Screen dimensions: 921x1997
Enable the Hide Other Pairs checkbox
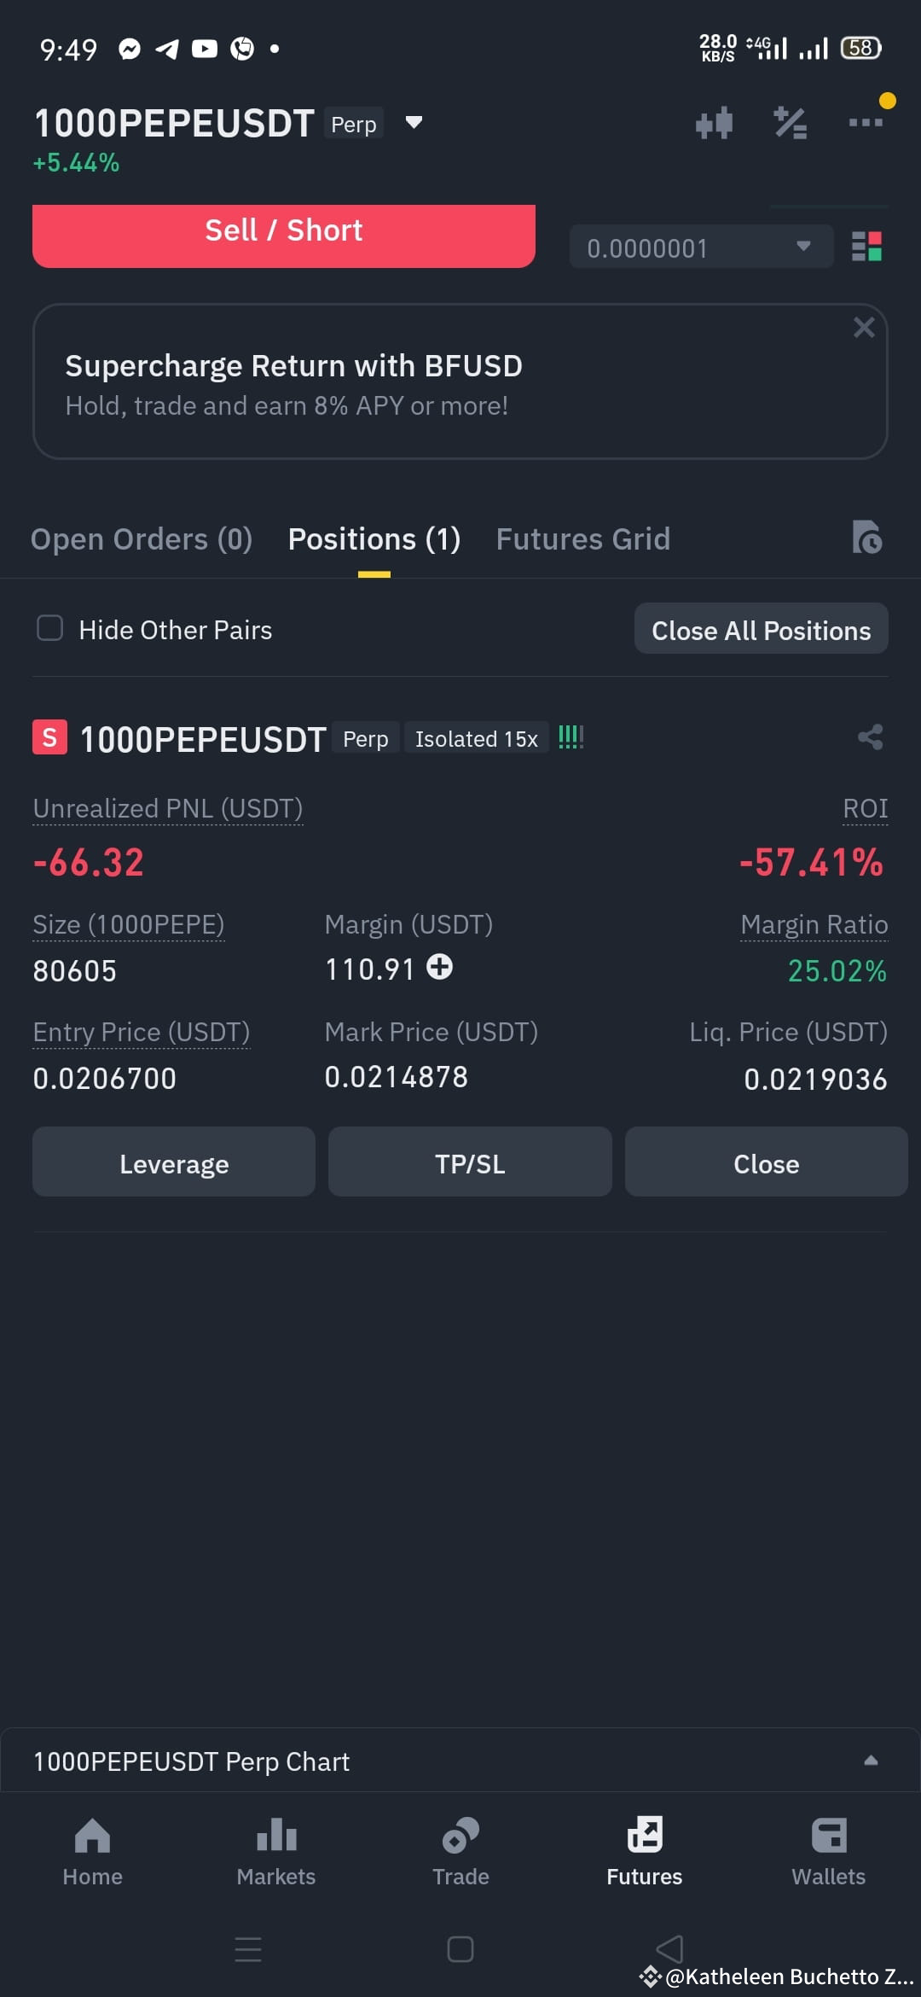(50, 628)
